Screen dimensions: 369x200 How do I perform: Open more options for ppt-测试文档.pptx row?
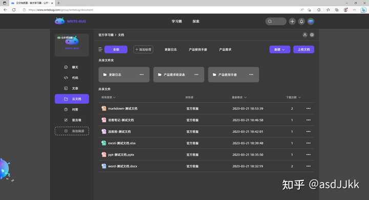[x=309, y=155]
